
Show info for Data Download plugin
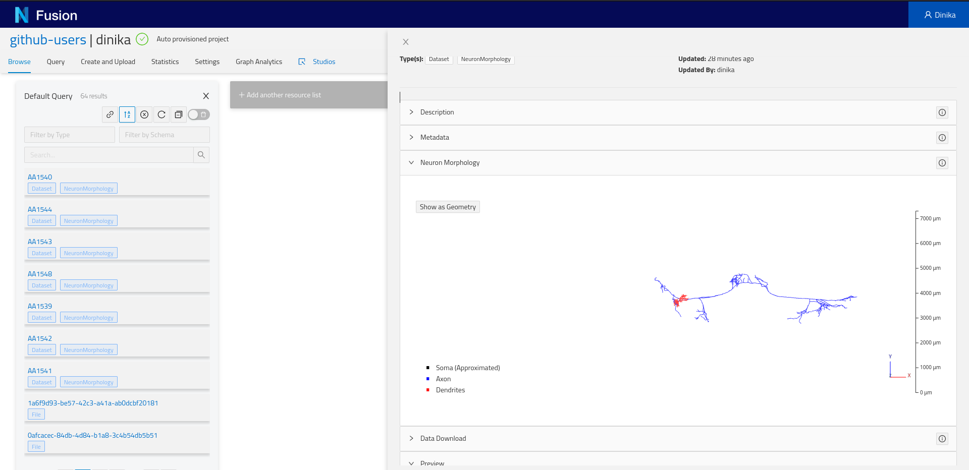(942, 439)
